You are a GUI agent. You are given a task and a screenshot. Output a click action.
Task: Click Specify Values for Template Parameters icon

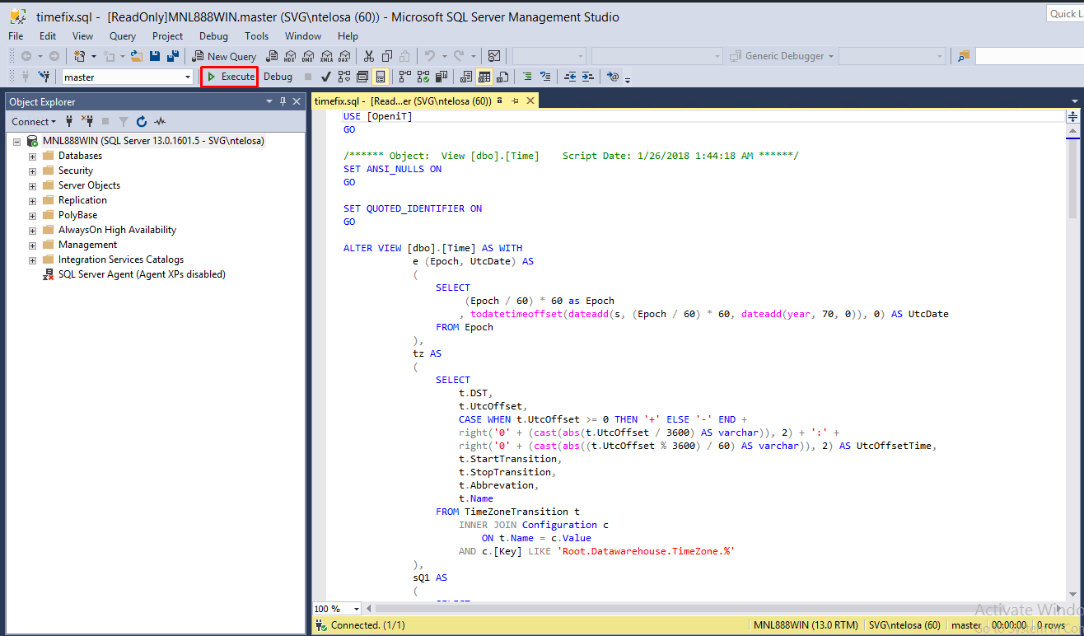tap(613, 77)
